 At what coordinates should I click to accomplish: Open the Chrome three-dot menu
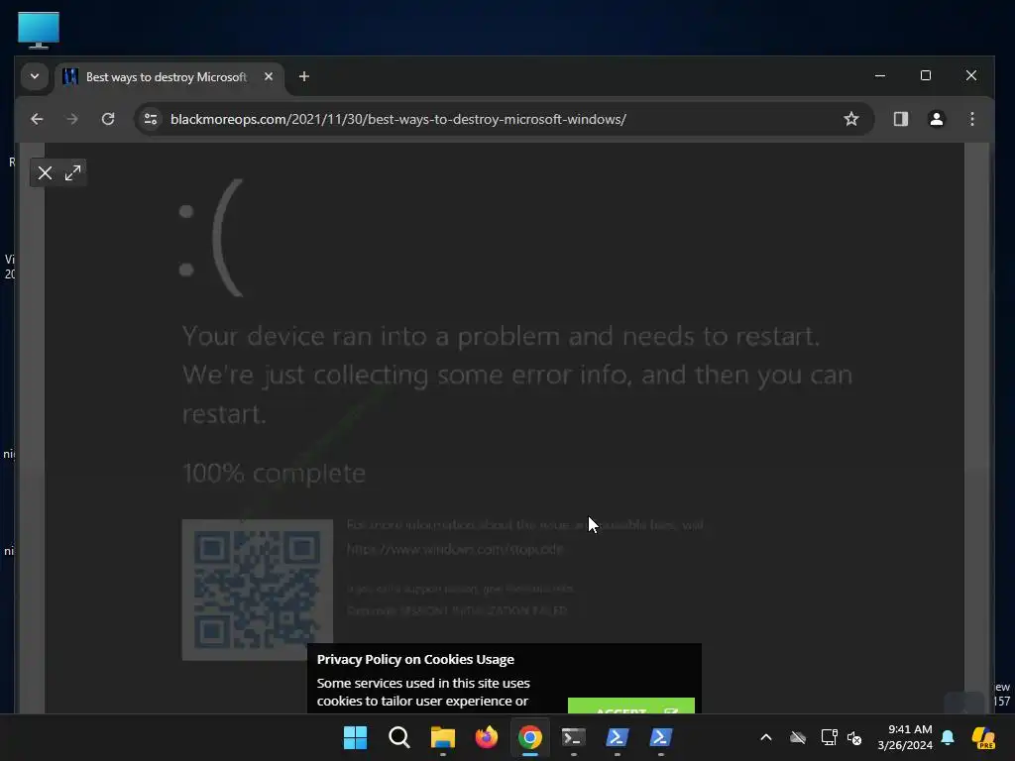tap(971, 119)
